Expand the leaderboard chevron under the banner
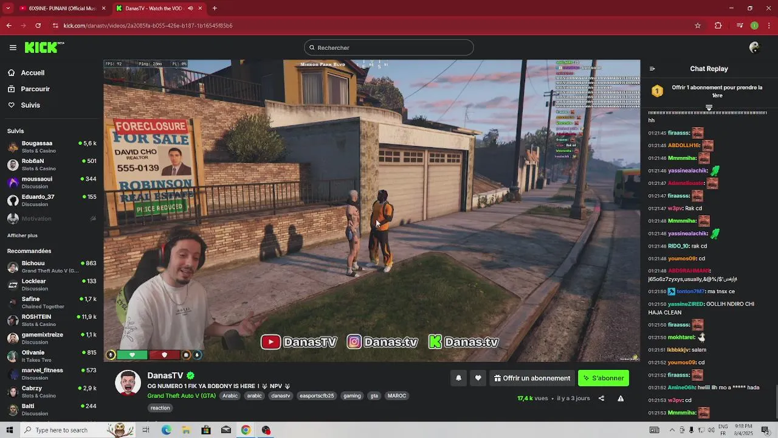778x438 pixels. 709,108
